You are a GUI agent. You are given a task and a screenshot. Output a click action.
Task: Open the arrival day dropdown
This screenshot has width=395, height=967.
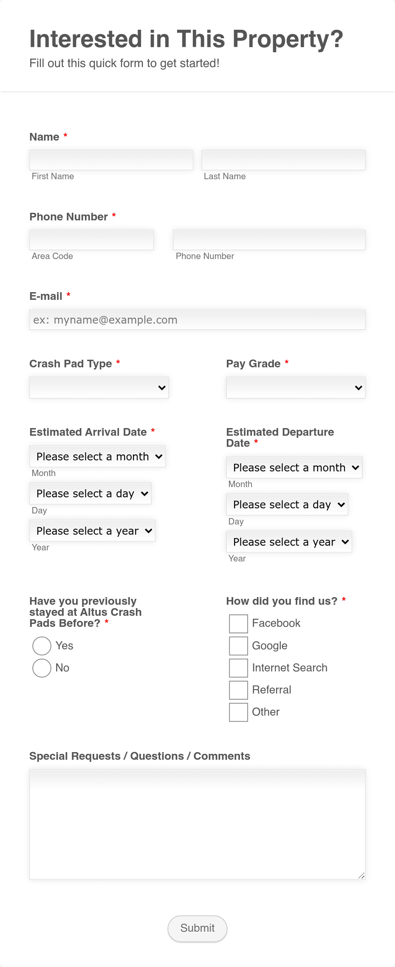[x=90, y=493]
